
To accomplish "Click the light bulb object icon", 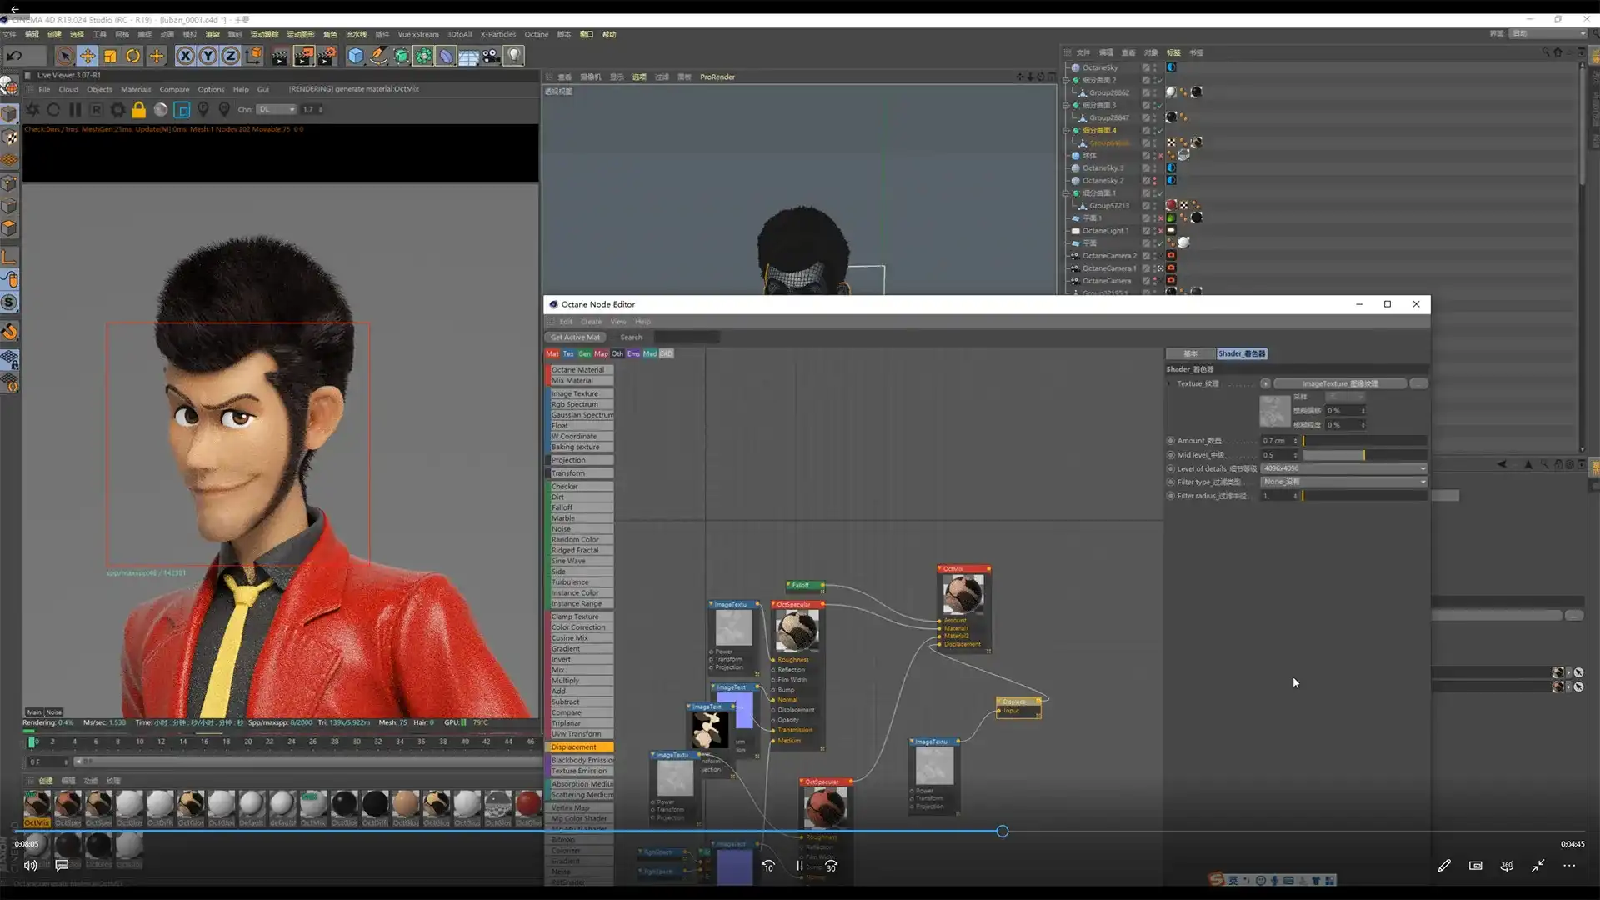I will (514, 56).
